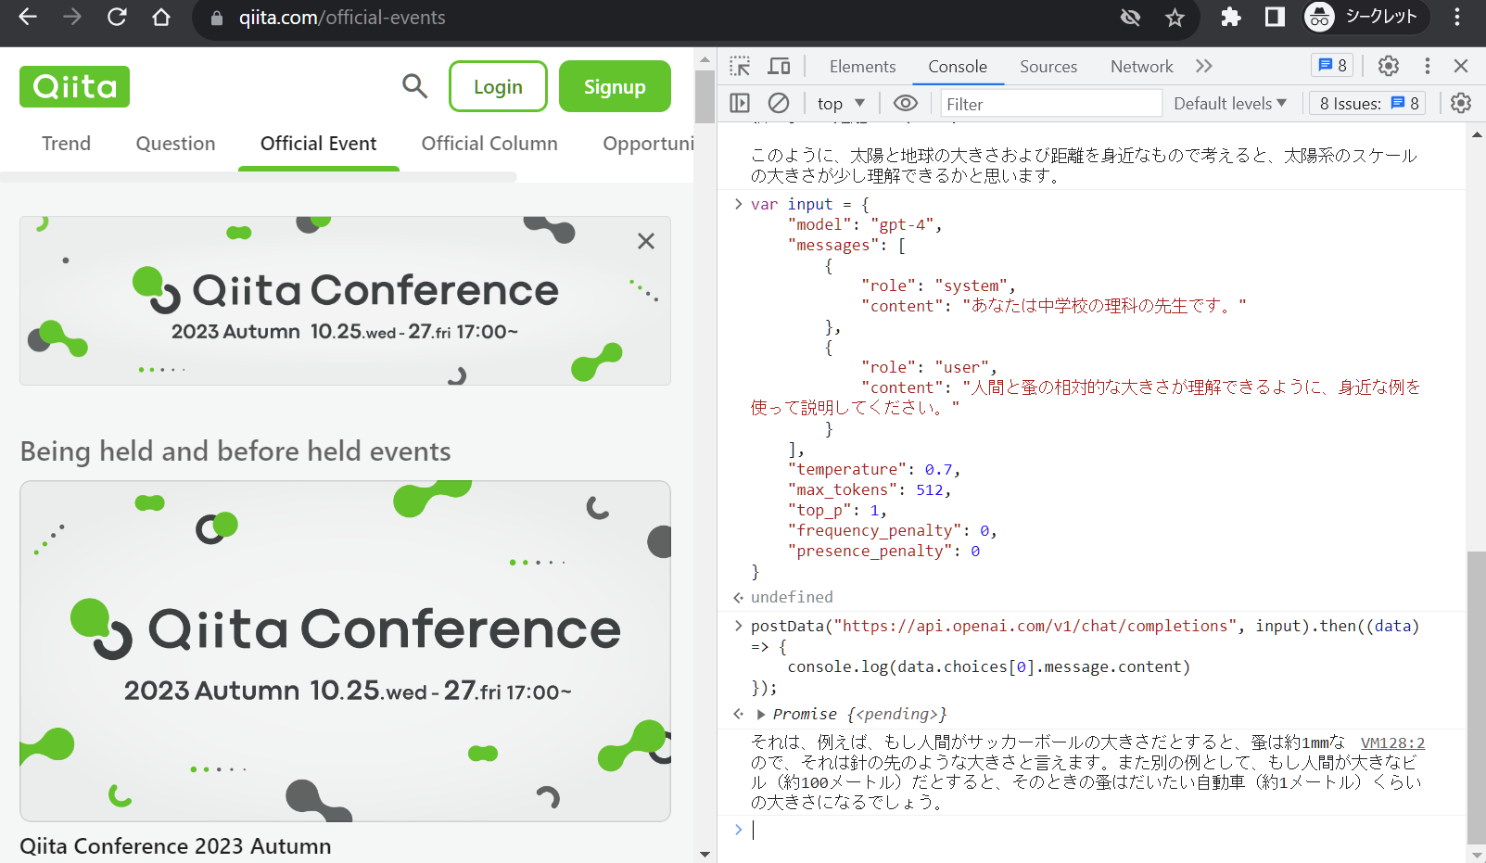Open DevTools settings gear
Image resolution: width=1486 pixels, height=863 pixels.
1388,66
